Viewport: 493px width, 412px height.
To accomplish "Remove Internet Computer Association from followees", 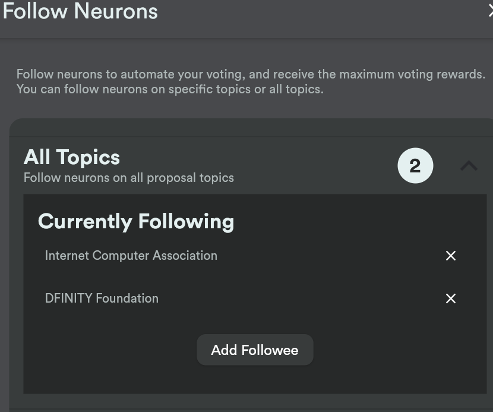I will pyautogui.click(x=451, y=256).
